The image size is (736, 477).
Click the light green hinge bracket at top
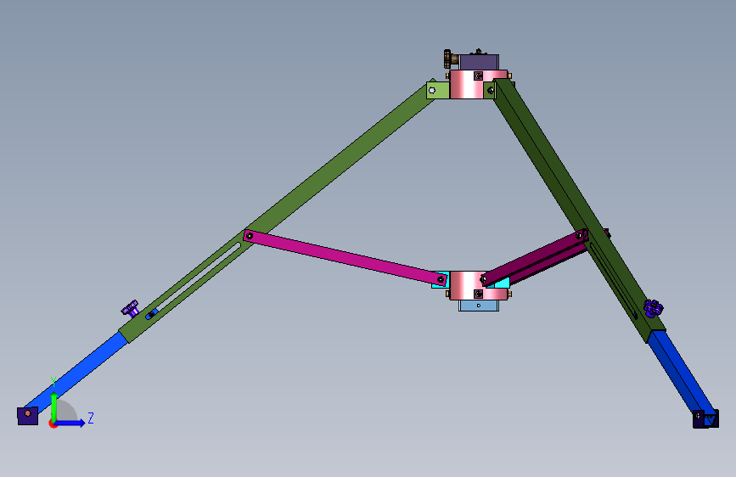(437, 90)
